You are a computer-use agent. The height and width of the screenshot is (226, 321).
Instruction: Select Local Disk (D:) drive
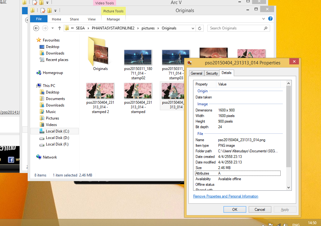(57, 138)
